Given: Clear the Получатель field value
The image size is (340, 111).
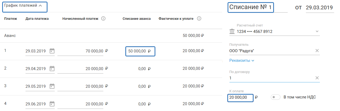Looking at the screenshot, I should pos(317,51).
